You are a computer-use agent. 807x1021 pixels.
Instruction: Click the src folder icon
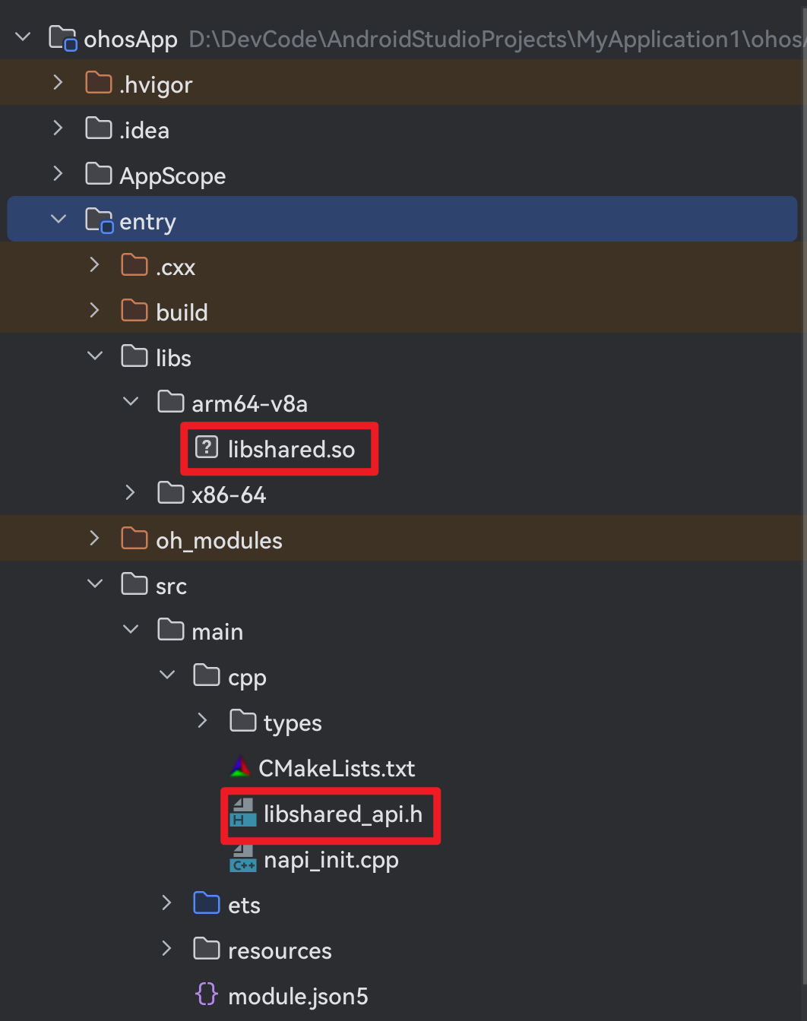(x=134, y=583)
